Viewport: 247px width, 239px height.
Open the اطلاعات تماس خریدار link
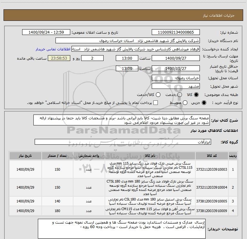[53, 49]
